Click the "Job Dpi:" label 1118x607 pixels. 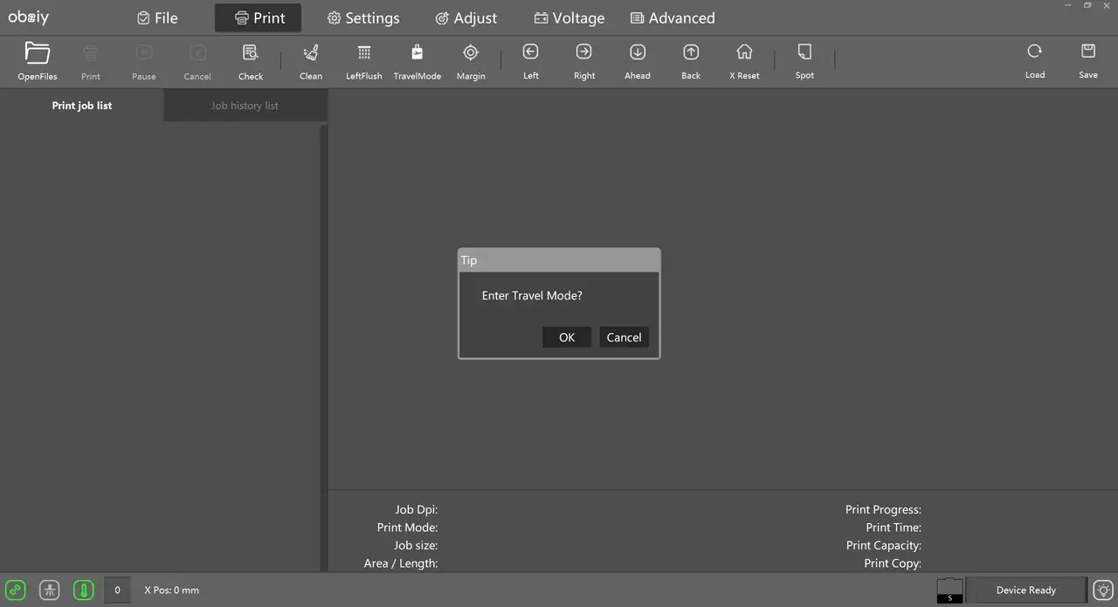click(x=416, y=509)
